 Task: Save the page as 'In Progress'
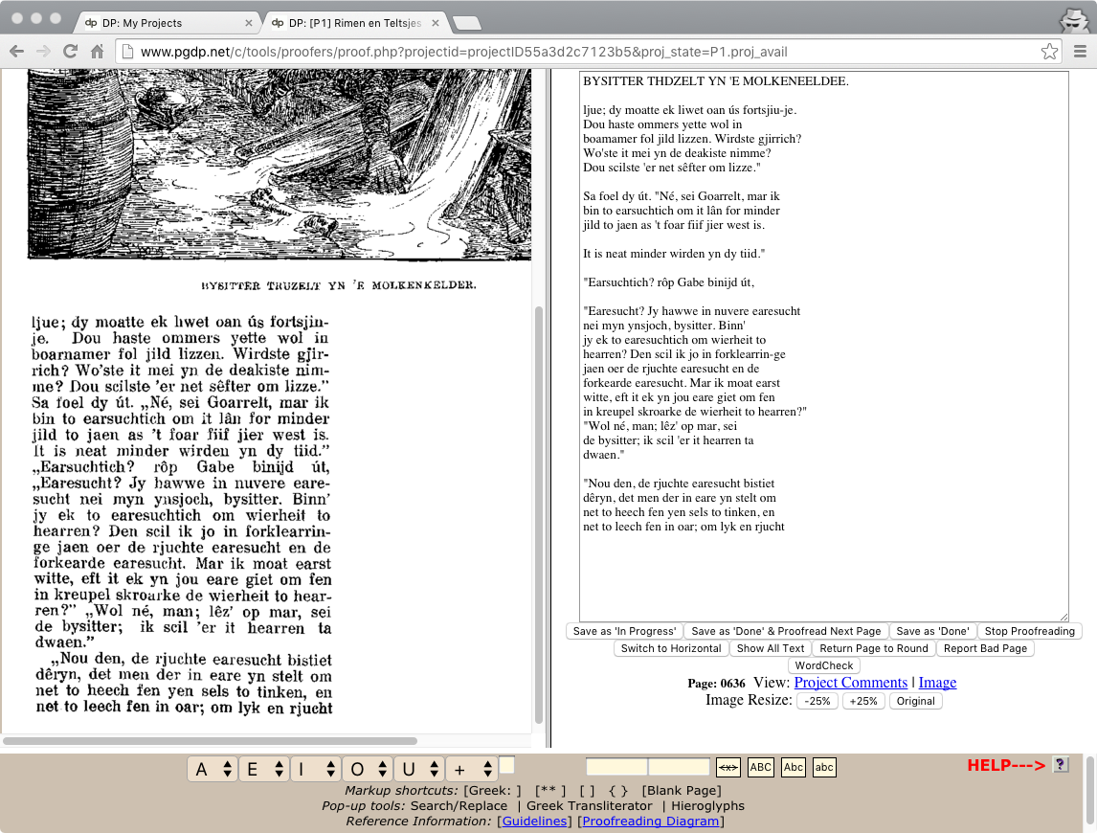pos(624,631)
